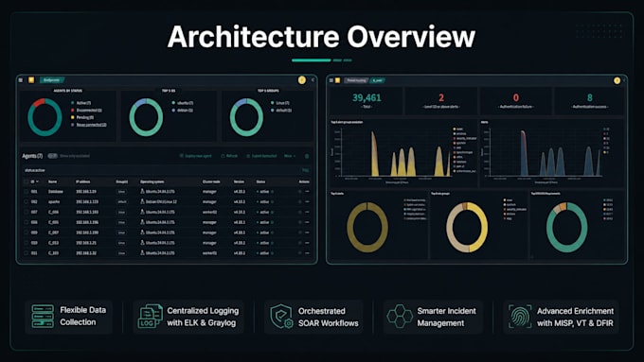Sort agents by the ID column arrow
This screenshot has width=644, height=362.
38,181
